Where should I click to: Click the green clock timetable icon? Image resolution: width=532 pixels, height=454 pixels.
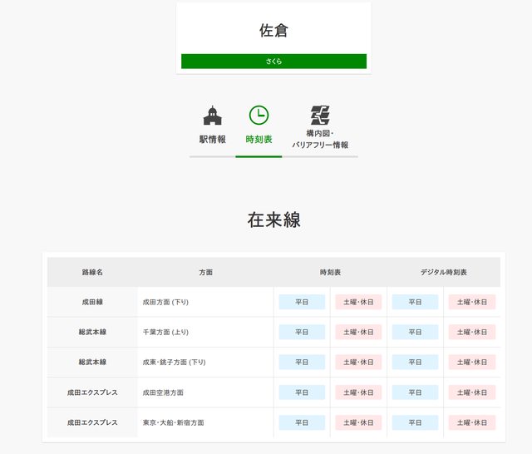click(x=259, y=116)
